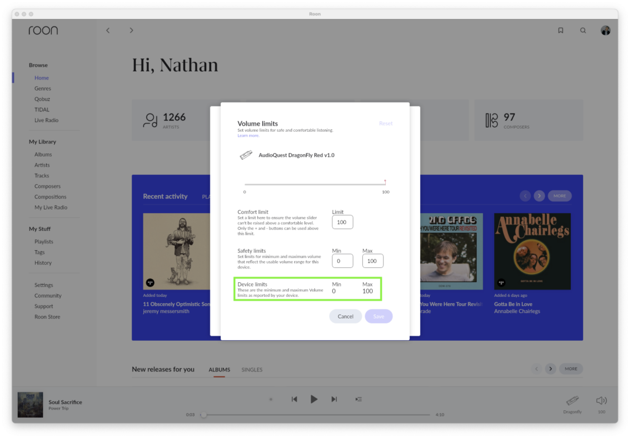Open My Live Radio
The height and width of the screenshot is (438, 630).
tap(50, 208)
